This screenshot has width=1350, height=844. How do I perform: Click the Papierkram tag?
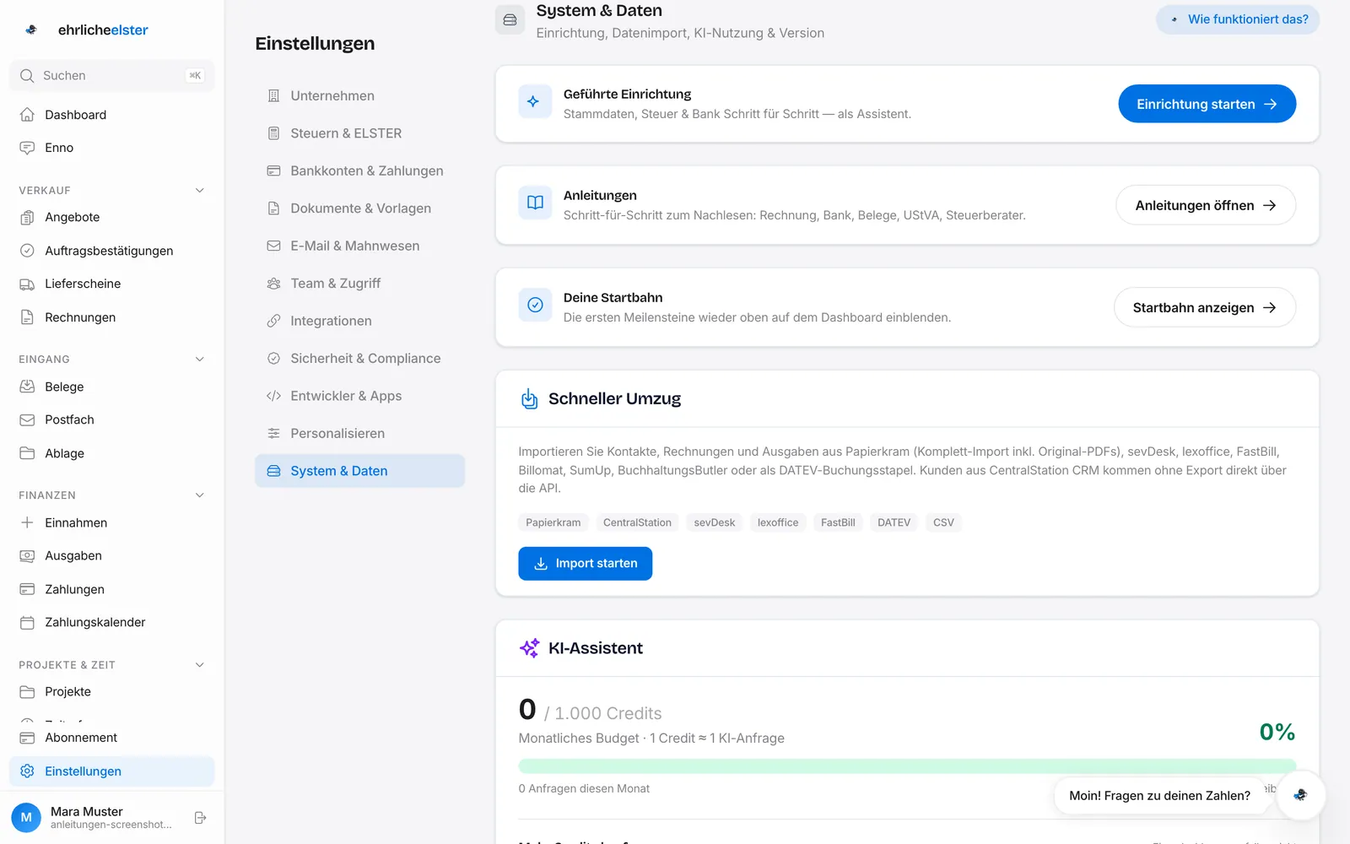pos(553,522)
